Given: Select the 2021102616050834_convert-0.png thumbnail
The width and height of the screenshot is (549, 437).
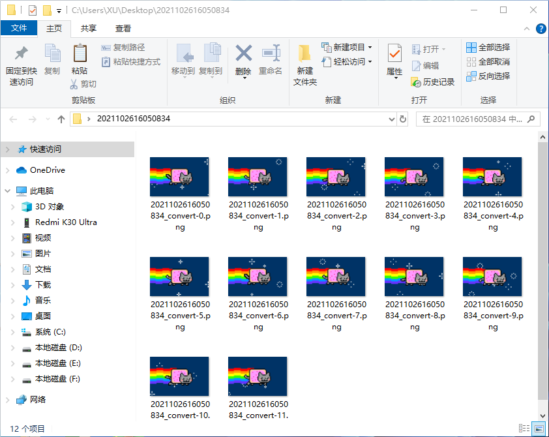Looking at the screenshot, I should tap(179, 177).
